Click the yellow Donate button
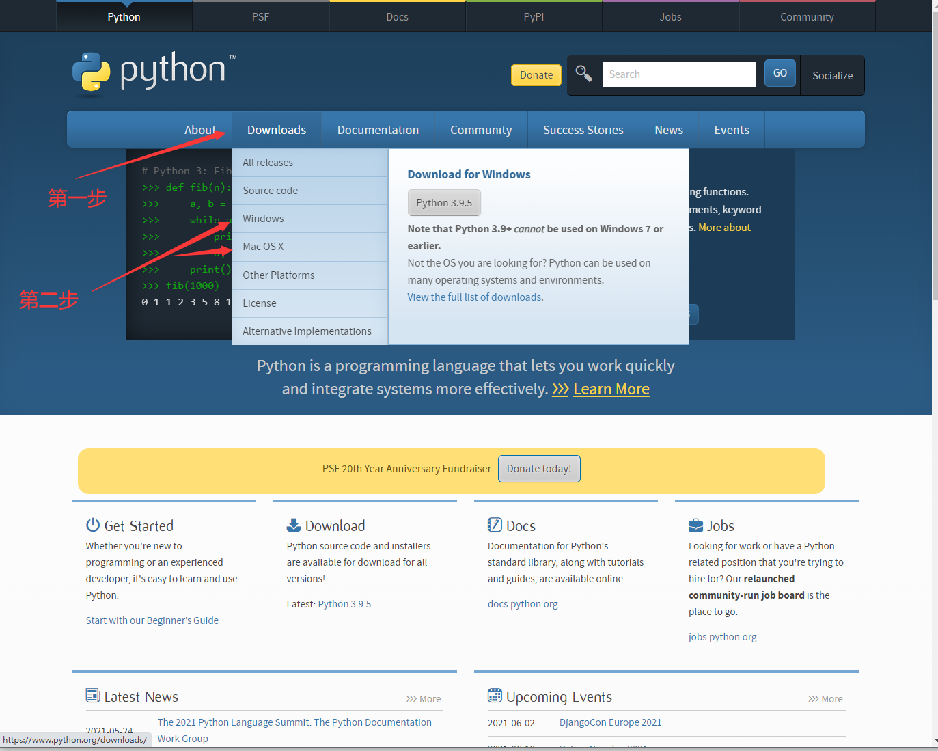This screenshot has height=751, width=938. click(536, 75)
